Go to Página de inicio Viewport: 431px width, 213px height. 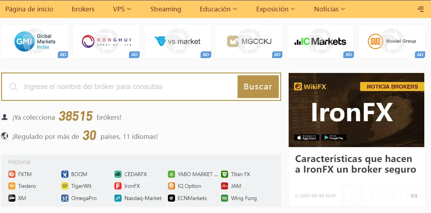click(x=29, y=9)
